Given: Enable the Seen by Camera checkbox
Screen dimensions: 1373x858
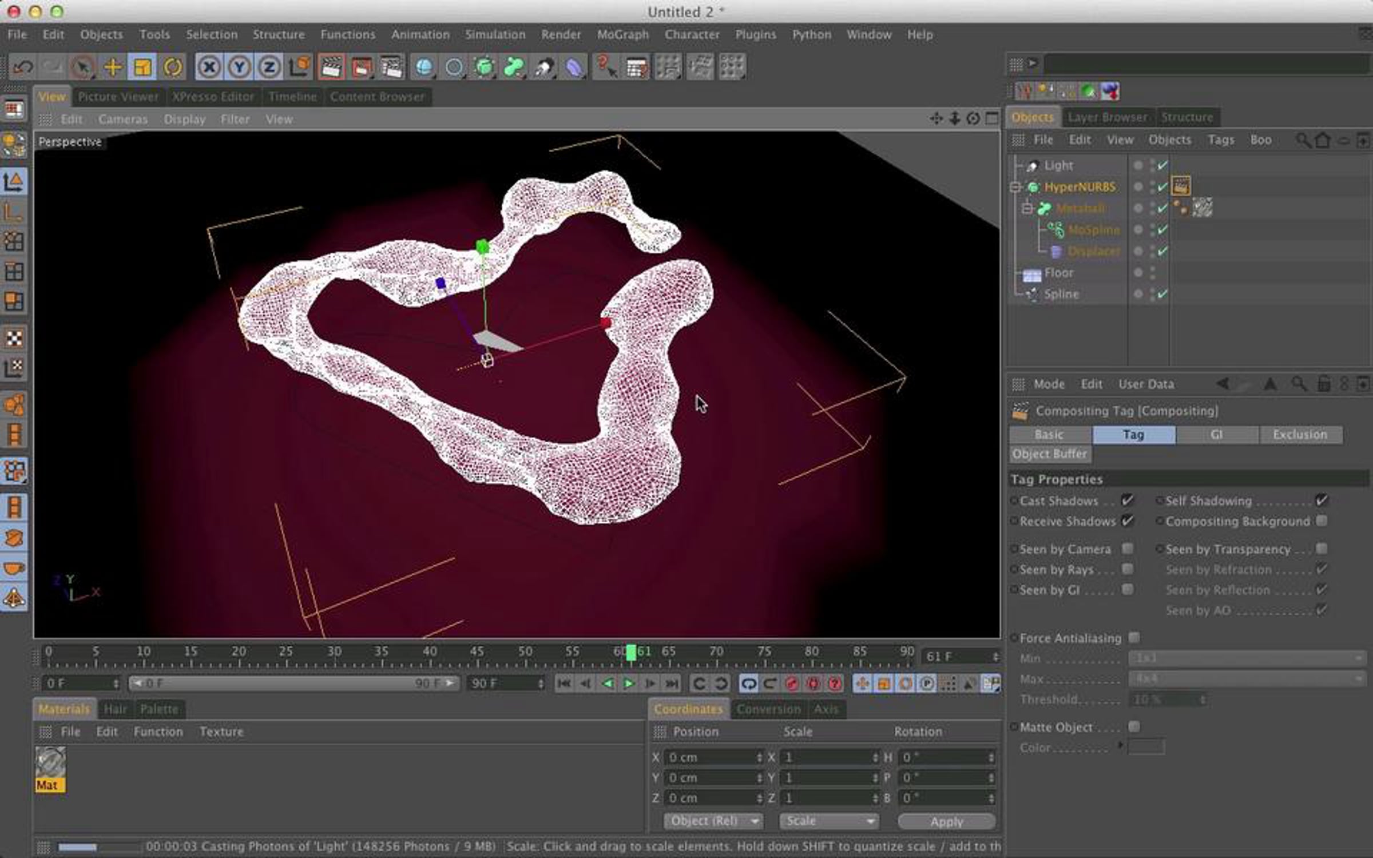Looking at the screenshot, I should pos(1127,549).
